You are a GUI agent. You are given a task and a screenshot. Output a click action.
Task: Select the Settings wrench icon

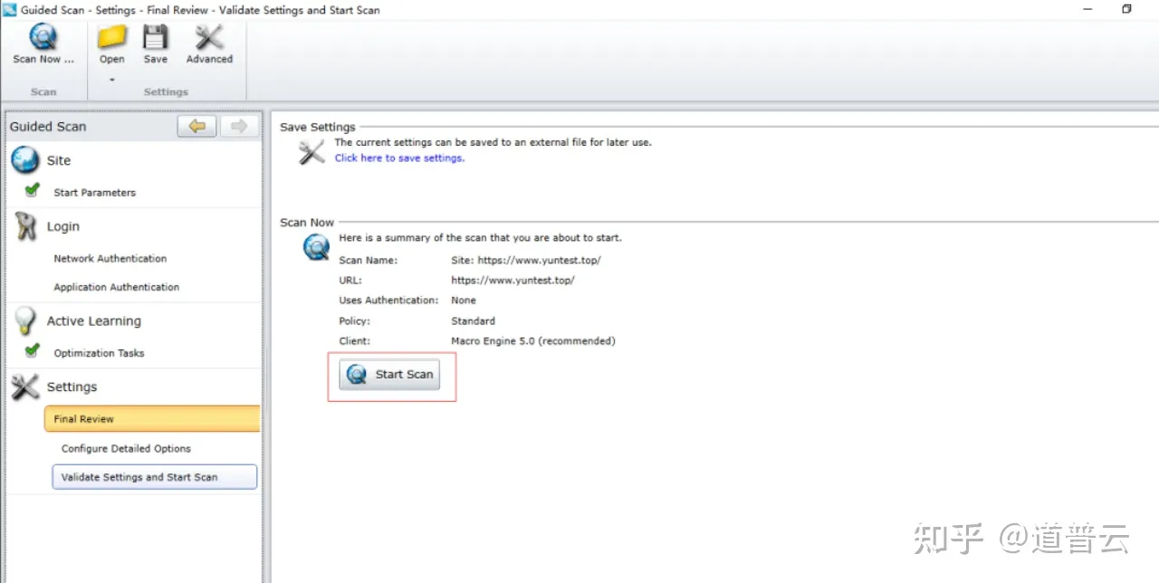point(25,387)
